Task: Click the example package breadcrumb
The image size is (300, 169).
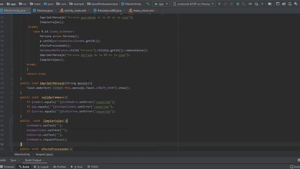Action: (x=76, y=4)
